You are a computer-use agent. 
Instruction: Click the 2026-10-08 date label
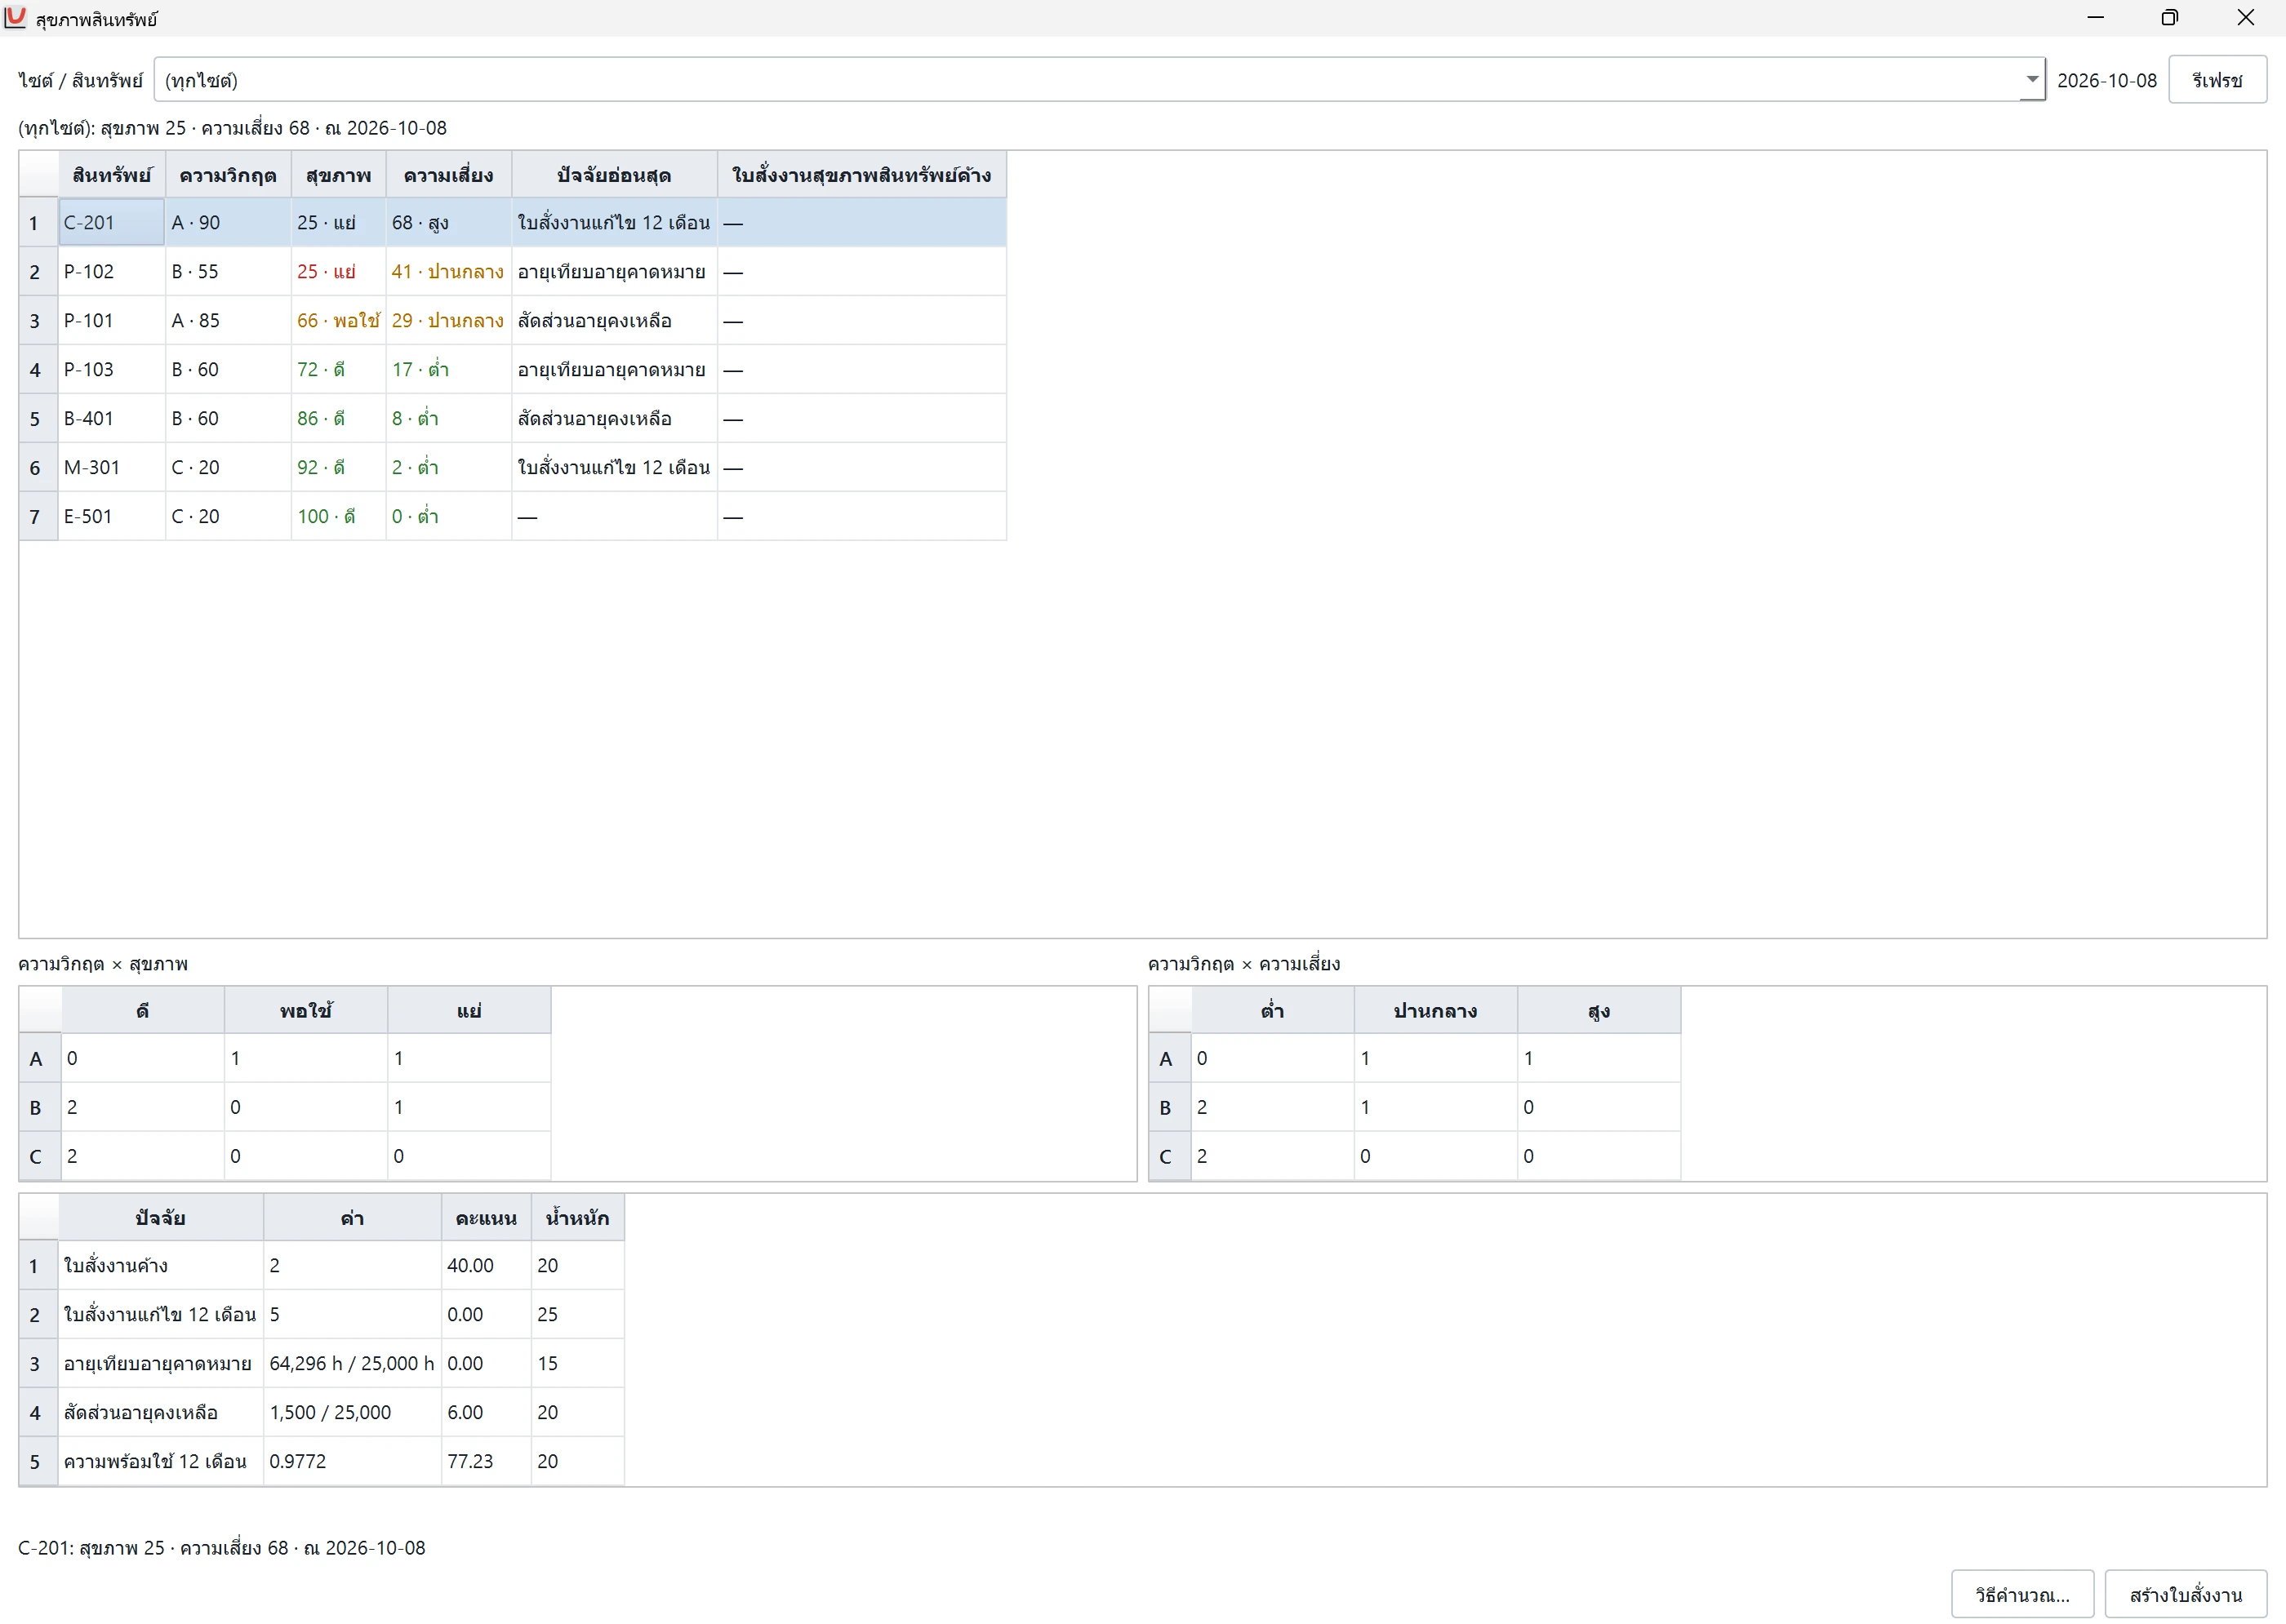tap(2107, 80)
